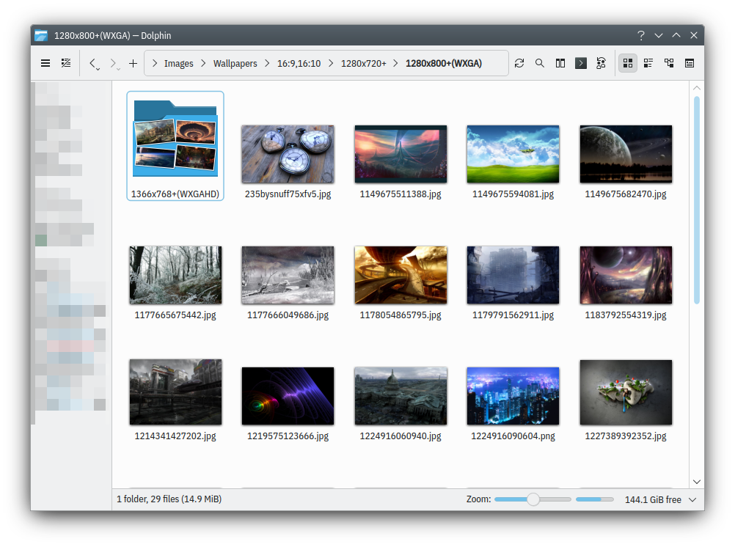Toggle split view mode

click(560, 63)
